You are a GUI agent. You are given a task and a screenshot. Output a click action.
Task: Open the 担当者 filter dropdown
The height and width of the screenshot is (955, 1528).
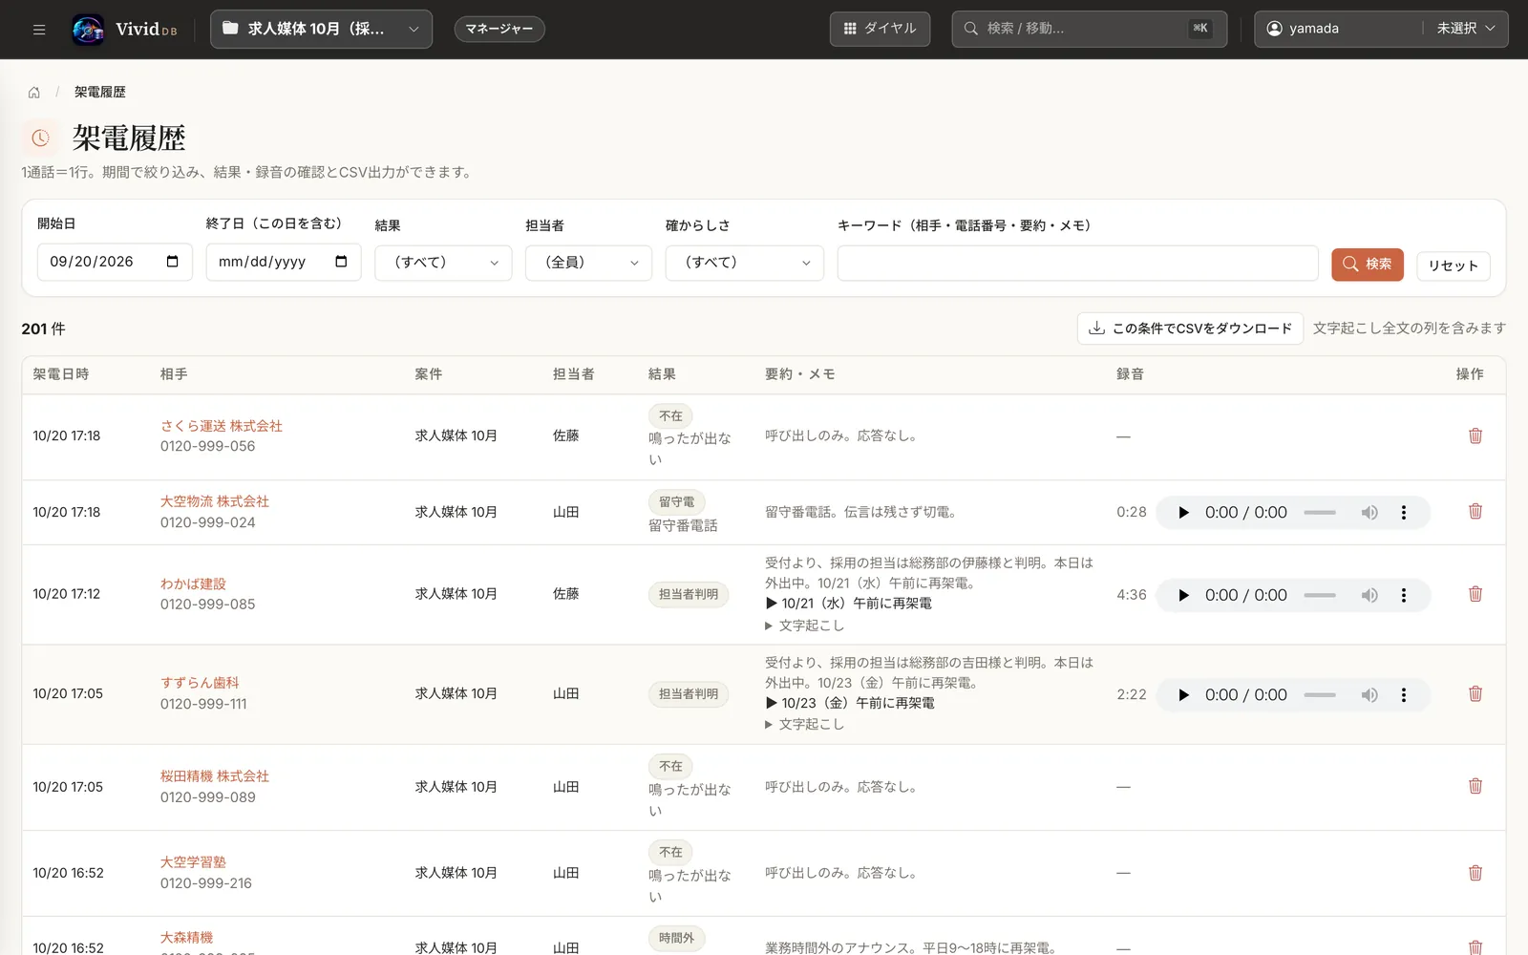(x=588, y=263)
